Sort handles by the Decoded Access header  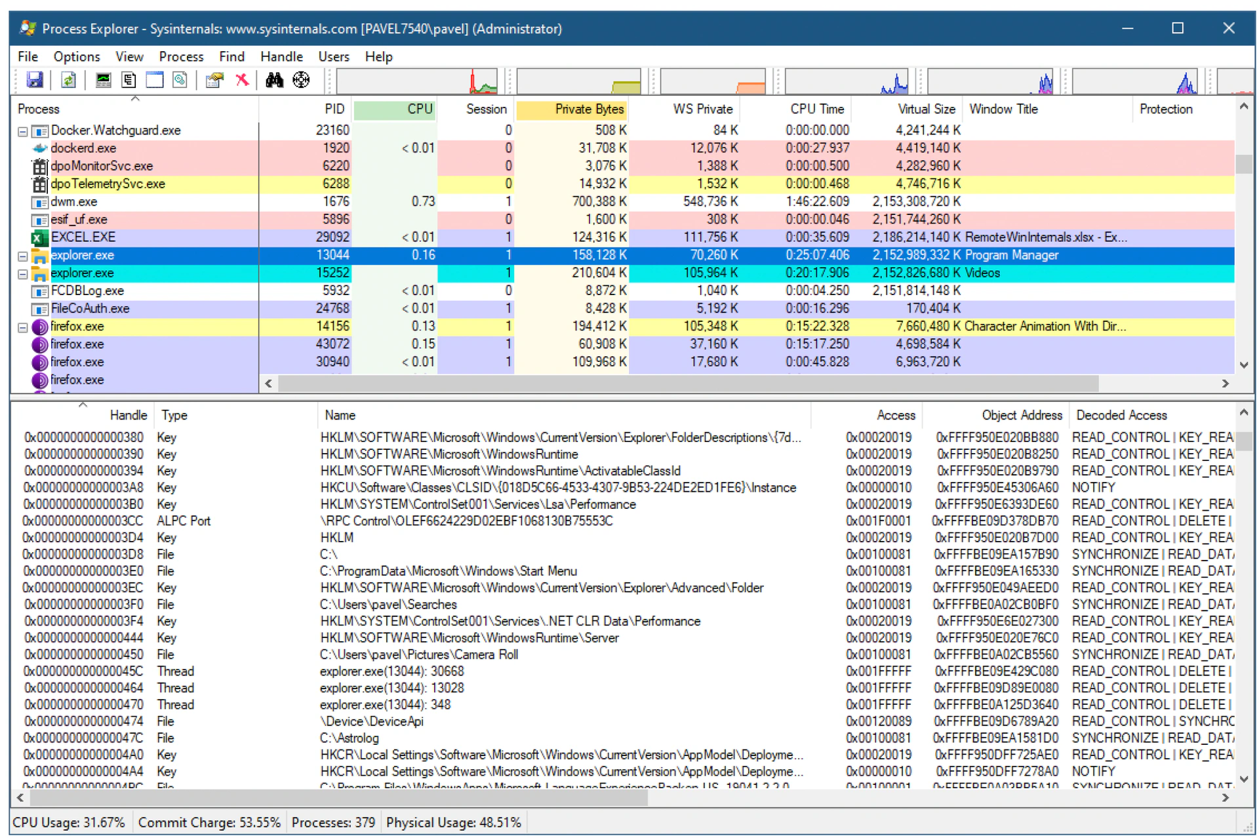(x=1151, y=415)
